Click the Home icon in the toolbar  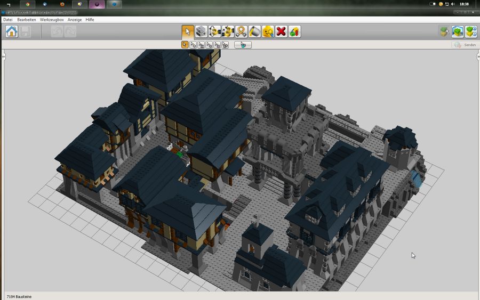coord(11,31)
